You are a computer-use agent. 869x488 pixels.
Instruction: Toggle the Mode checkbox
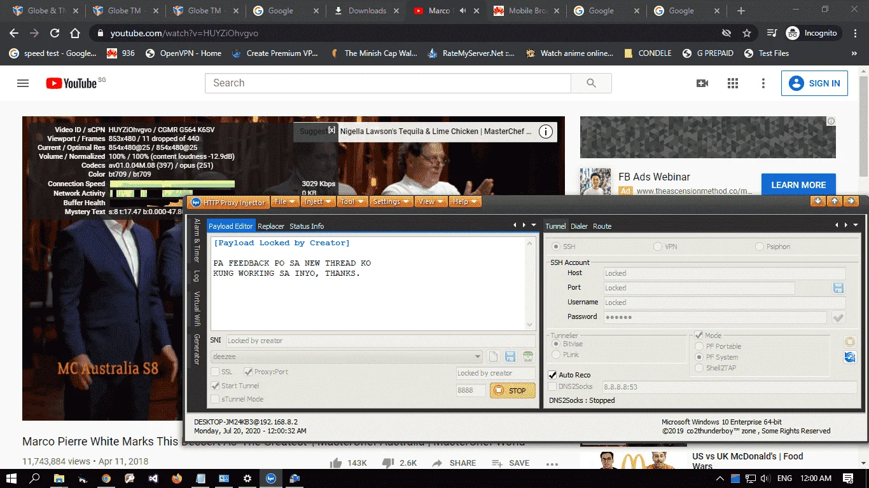click(699, 335)
